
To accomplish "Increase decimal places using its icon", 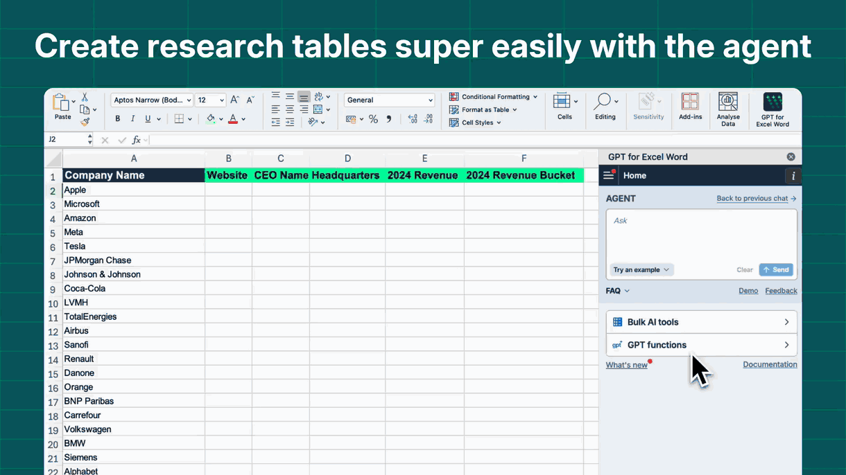I will coord(413,119).
